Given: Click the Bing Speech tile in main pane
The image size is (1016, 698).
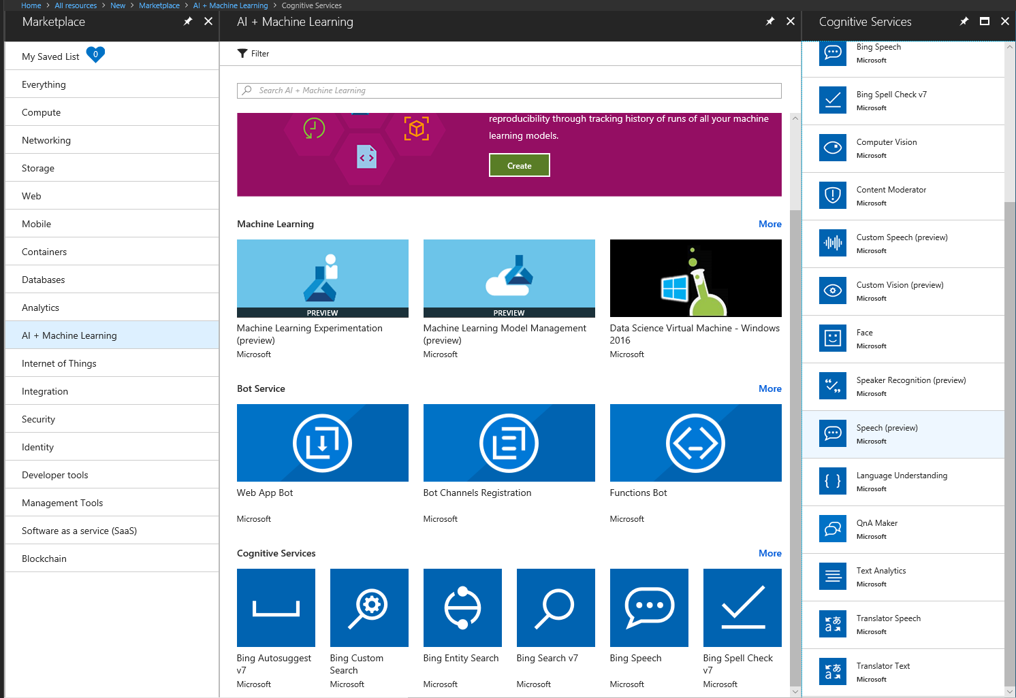Looking at the screenshot, I should [649, 608].
